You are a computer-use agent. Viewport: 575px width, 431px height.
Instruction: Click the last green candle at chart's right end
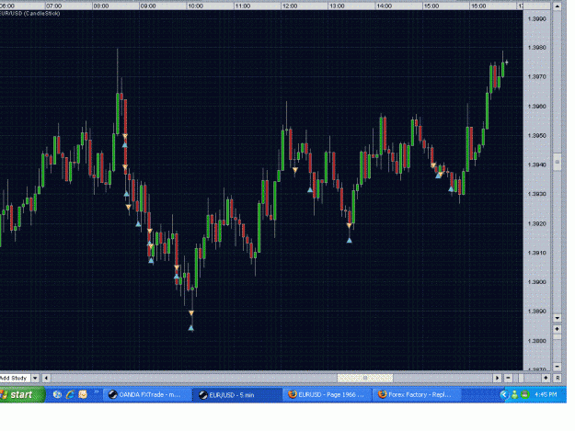click(x=502, y=69)
